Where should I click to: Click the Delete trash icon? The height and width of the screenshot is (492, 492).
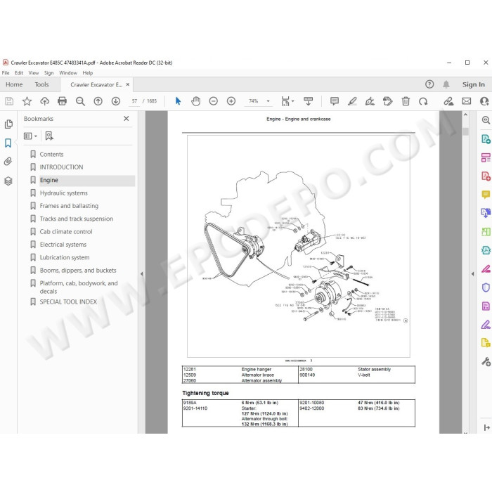tap(406, 101)
